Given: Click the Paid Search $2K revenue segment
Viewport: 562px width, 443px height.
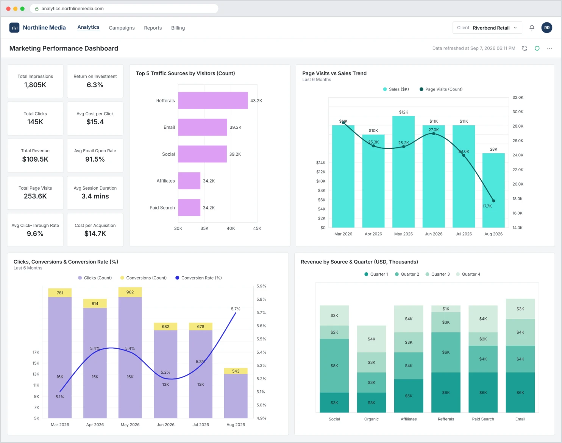Looking at the screenshot, I should (x=483, y=339).
